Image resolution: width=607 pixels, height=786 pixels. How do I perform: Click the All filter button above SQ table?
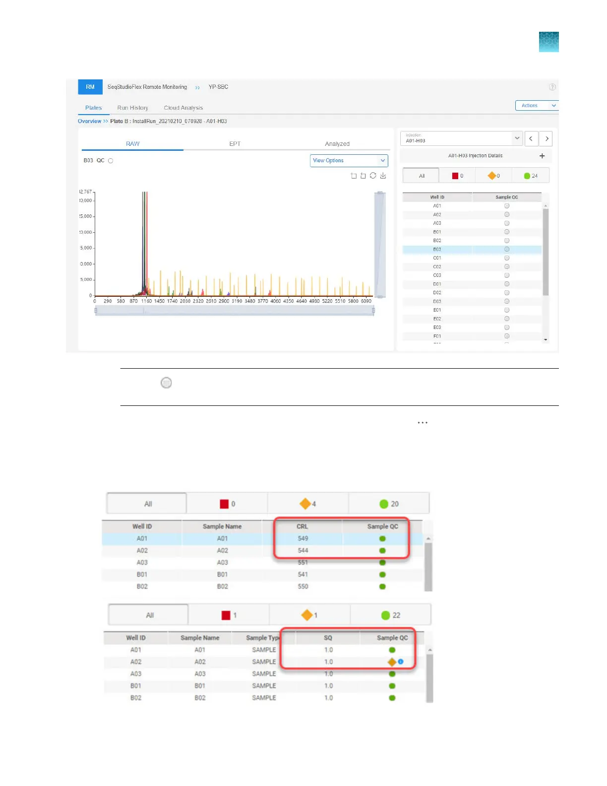point(149,615)
